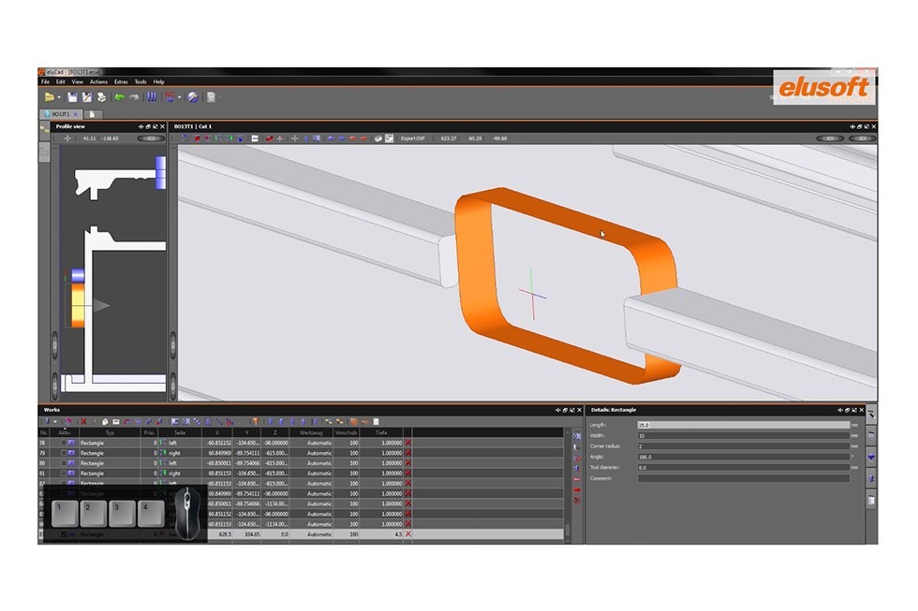Click the white sheet icon in Works toolbar
Screen dimensions: 918x611
click(x=376, y=422)
